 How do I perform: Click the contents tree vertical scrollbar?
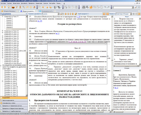click(x=27, y=56)
